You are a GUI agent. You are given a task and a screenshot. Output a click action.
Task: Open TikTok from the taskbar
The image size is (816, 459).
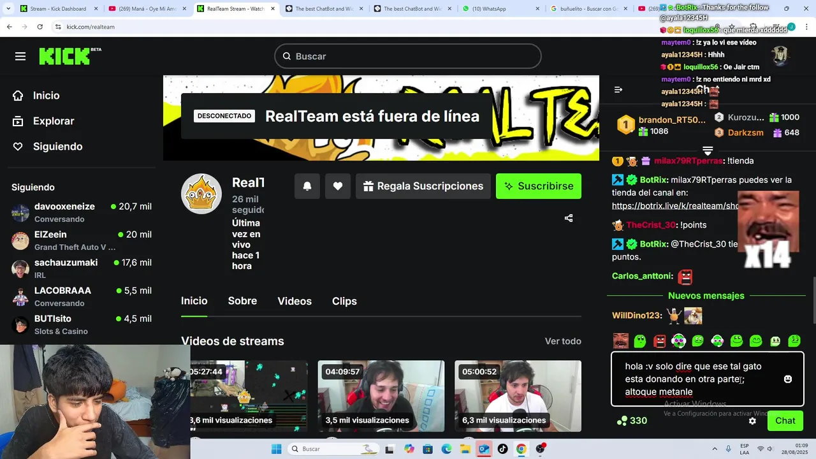point(502,449)
